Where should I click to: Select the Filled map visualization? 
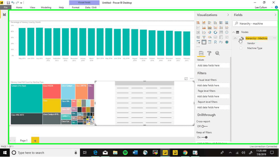pos(198,37)
